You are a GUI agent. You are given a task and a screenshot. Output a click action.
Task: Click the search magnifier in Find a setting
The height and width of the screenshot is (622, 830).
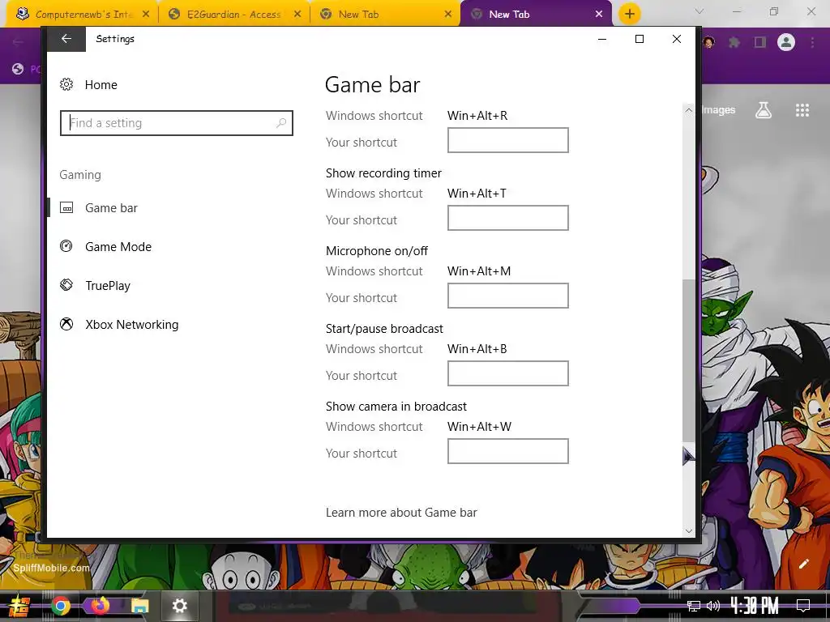281,123
